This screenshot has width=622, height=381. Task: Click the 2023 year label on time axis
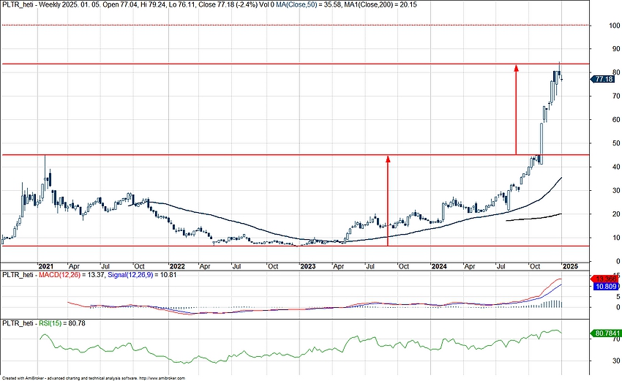[308, 266]
